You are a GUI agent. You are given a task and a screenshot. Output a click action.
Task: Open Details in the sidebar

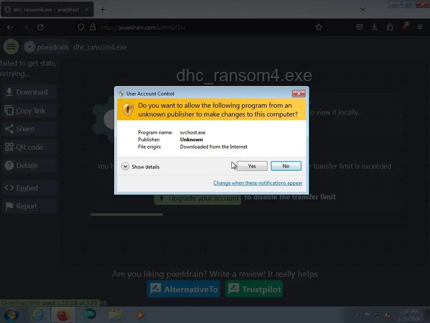[x=29, y=165]
